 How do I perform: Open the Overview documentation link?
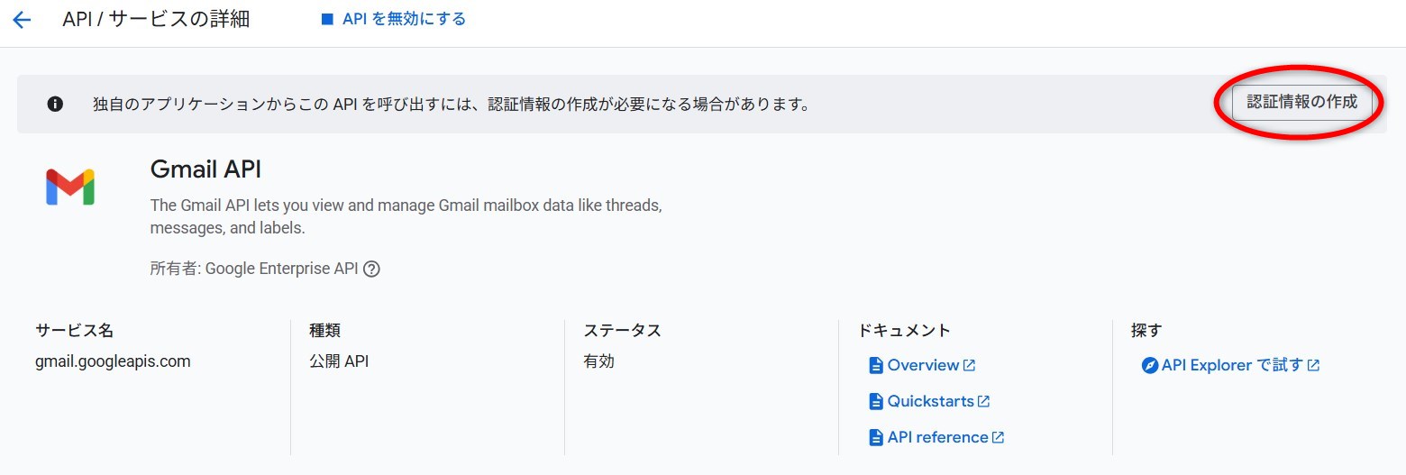923,365
